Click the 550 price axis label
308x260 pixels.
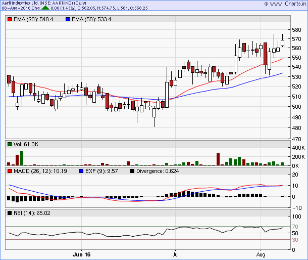(x=296, y=58)
